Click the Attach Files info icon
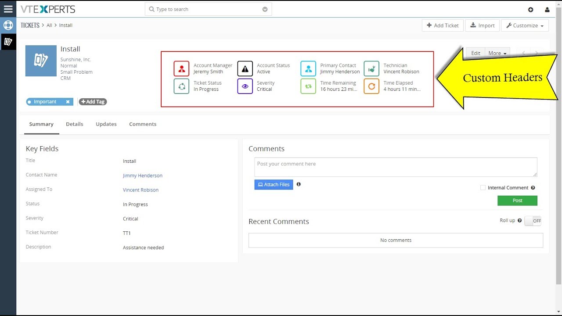Image resolution: width=562 pixels, height=316 pixels. pyautogui.click(x=299, y=184)
